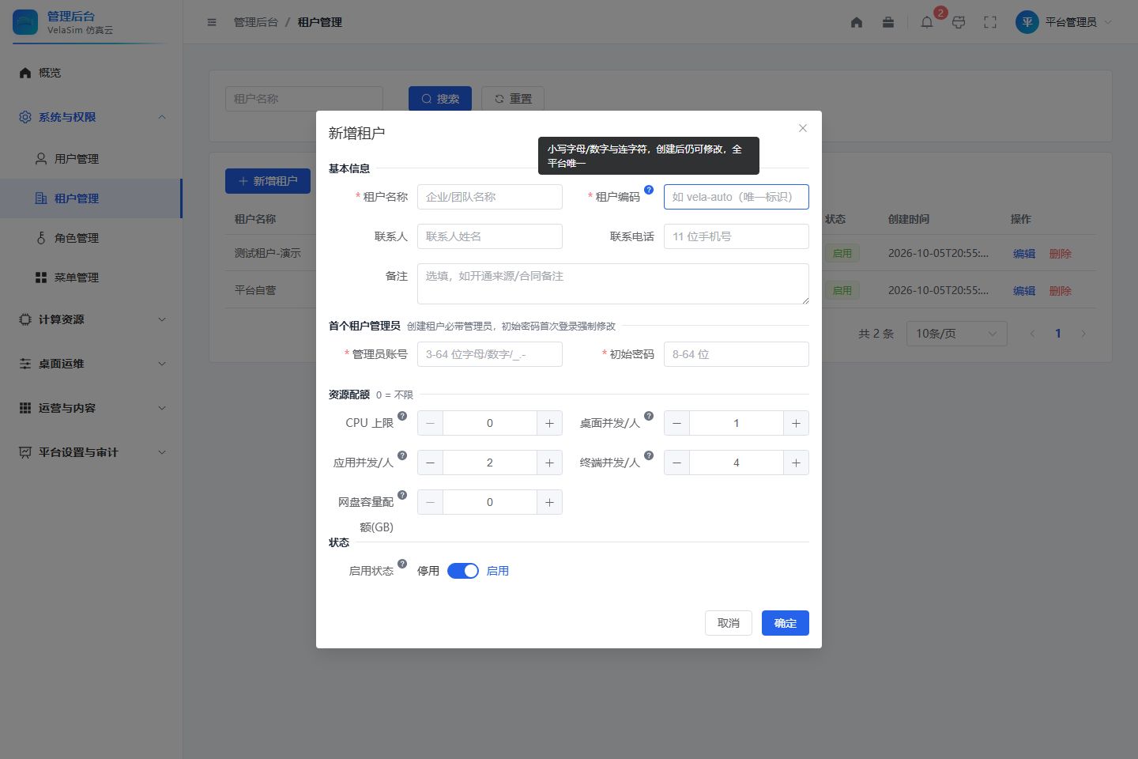Click the 备注 textarea

[x=613, y=284]
